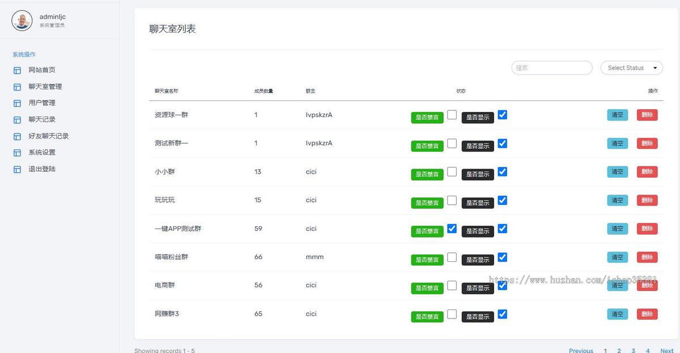Click 聊天室名称 column header
Image resolution: width=680 pixels, height=353 pixels.
point(167,91)
